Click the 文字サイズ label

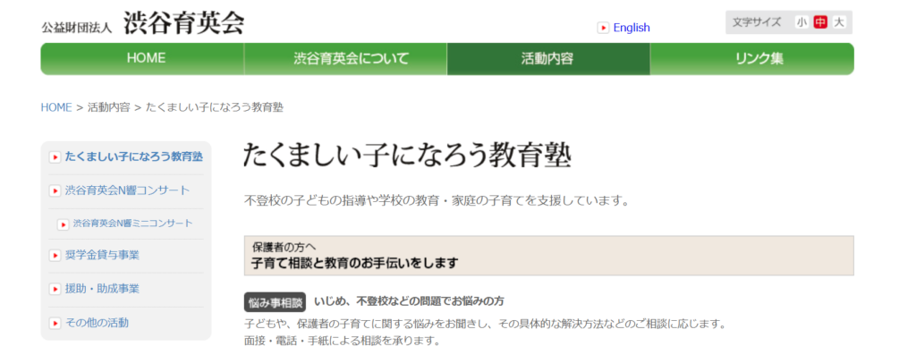click(x=757, y=22)
